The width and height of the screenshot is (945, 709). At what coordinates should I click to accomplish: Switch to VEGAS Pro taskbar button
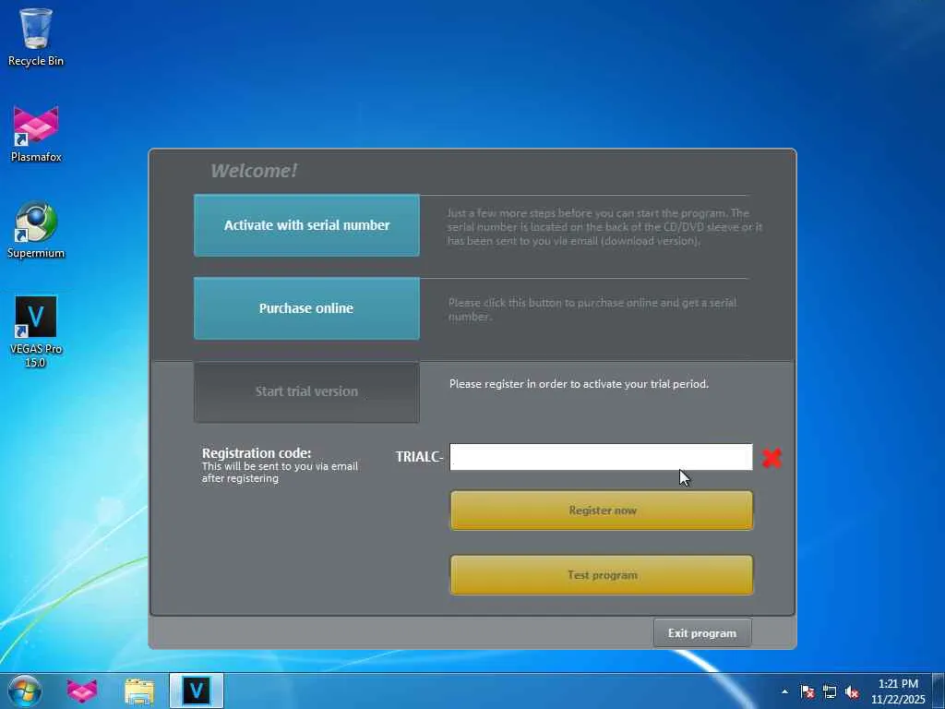[x=197, y=691]
